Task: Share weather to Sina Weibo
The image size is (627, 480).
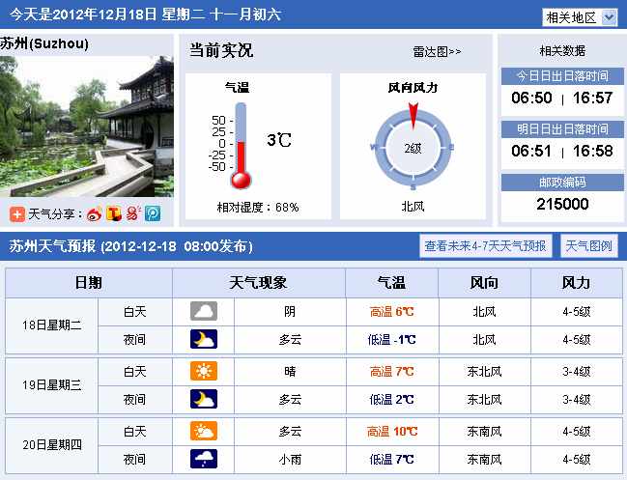Action: [94, 213]
